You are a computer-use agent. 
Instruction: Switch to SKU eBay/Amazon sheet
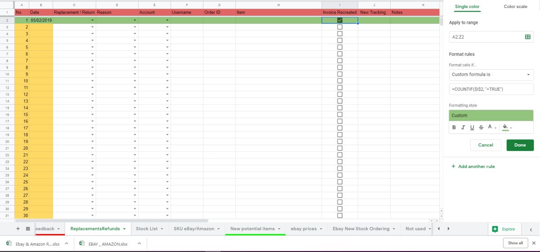point(194,229)
